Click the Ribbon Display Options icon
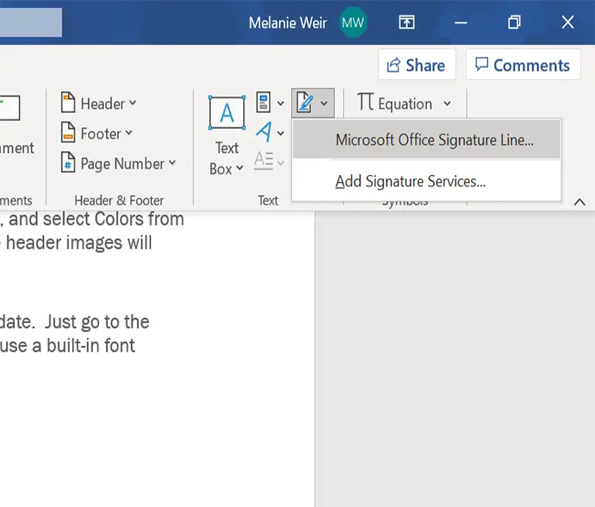 tap(407, 22)
